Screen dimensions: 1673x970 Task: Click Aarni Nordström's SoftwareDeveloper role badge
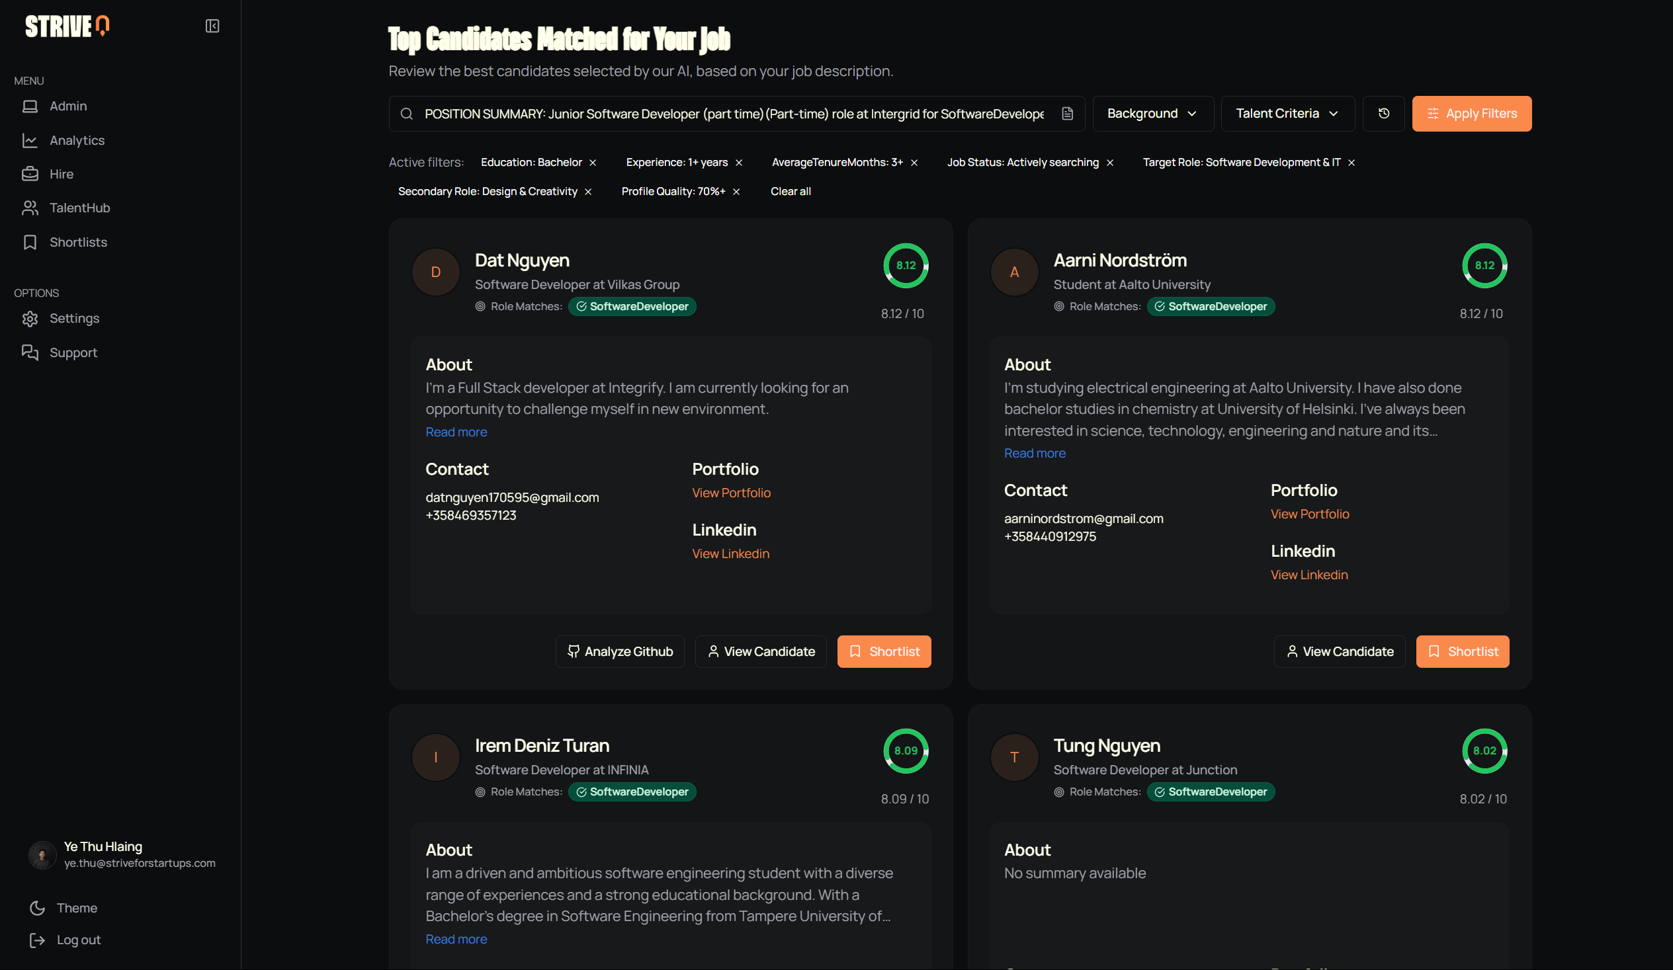click(1211, 307)
